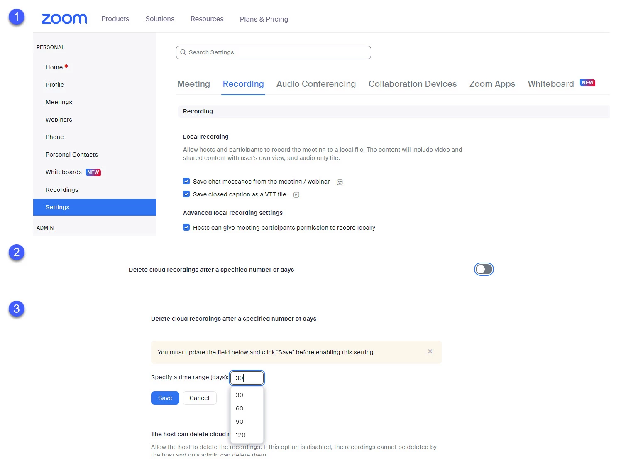Dismiss the yellow warning banner with X

pos(430,351)
